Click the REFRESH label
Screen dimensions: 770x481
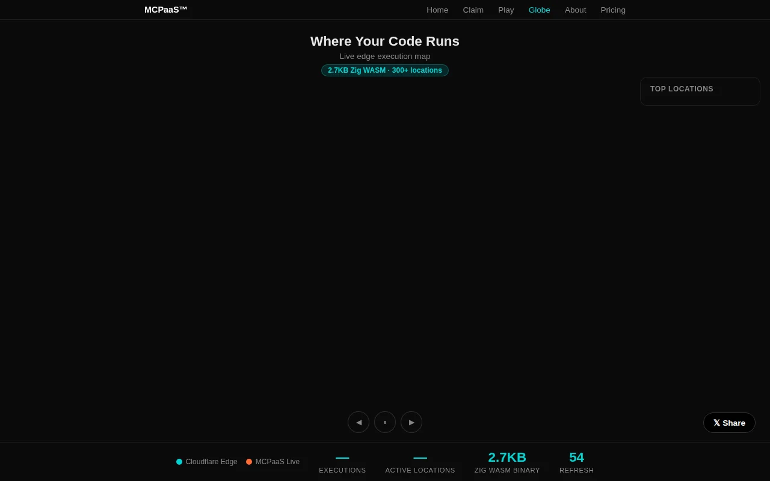click(576, 470)
